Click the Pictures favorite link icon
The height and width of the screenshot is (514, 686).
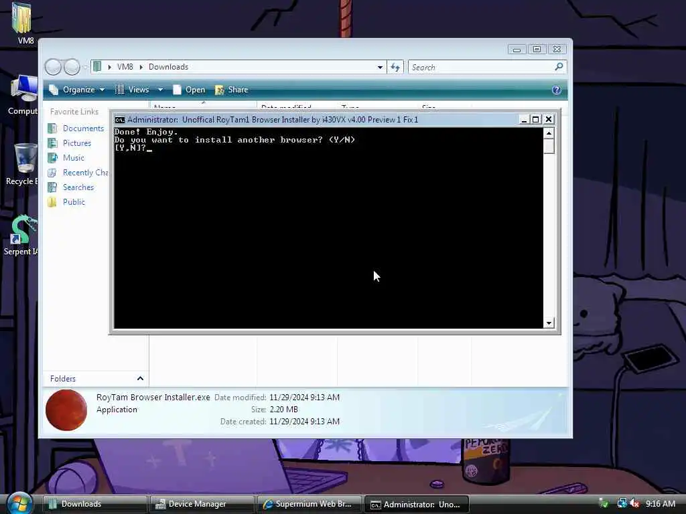(52, 143)
